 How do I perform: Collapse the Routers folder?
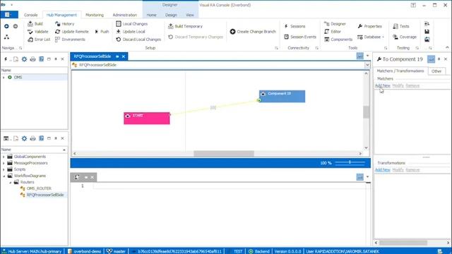pos(11,182)
